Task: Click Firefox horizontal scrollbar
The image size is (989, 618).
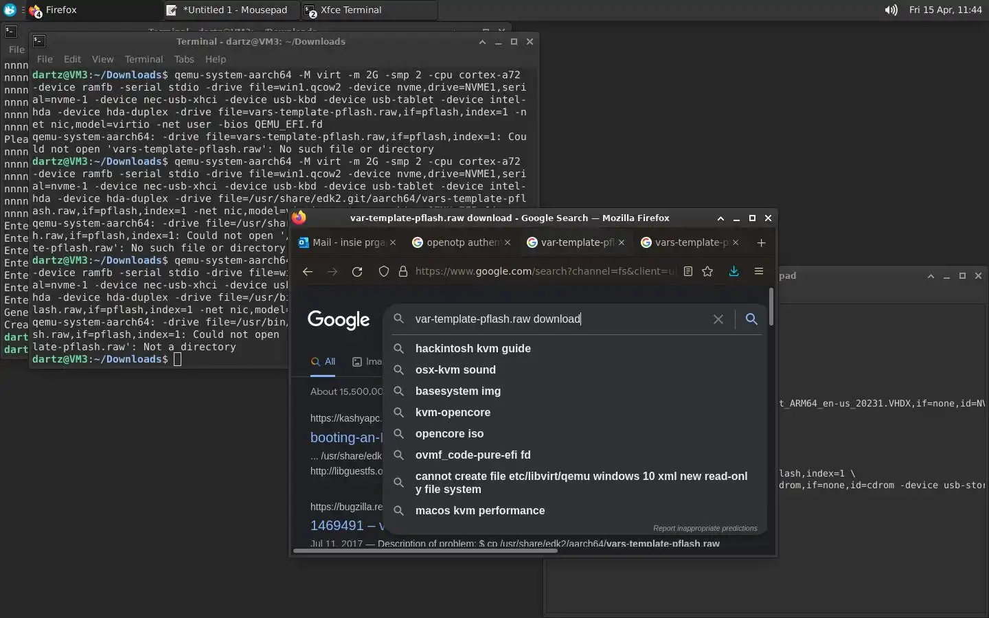Action: pyautogui.click(x=425, y=551)
